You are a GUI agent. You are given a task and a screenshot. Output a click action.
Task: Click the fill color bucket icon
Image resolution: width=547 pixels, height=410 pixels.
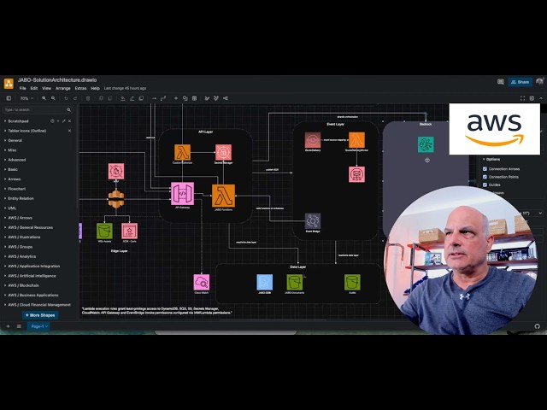coord(123,98)
